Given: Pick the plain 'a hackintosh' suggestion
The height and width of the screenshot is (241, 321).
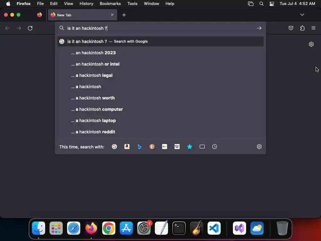Looking at the screenshot, I should click(x=160, y=87).
